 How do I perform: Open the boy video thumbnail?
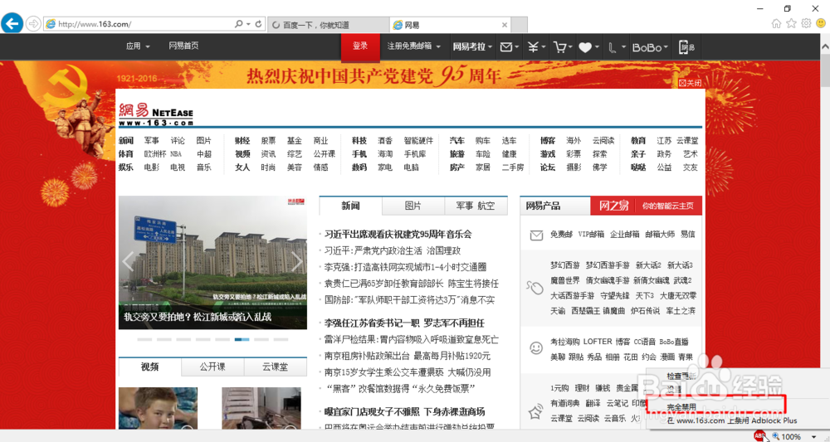point(158,408)
